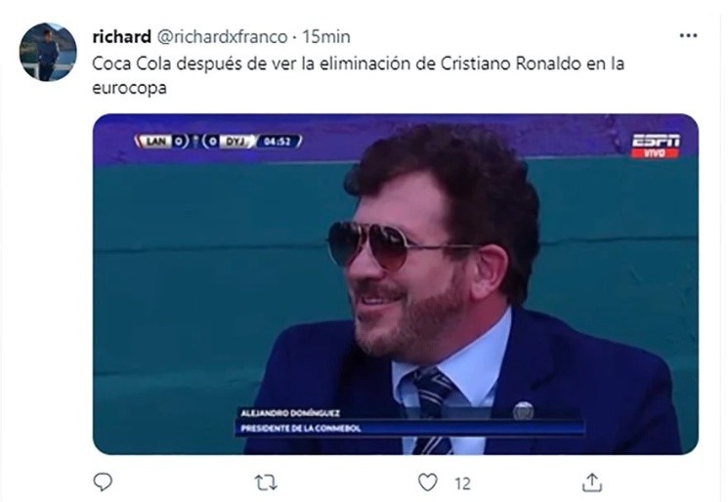The image size is (728, 502).
Task: Click the 15min timestamp
Action: [326, 37]
